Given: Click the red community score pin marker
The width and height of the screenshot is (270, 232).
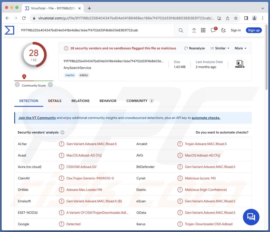Looking at the screenshot, I should point(24,77).
